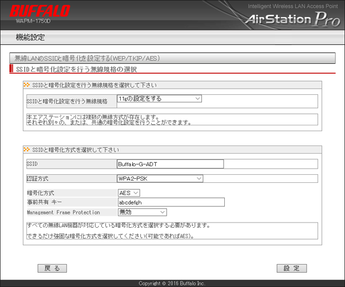Screen dimensions: 345x287
Task: Expand the Management Frame Protection 無効 dropdown
Action: pos(142,212)
